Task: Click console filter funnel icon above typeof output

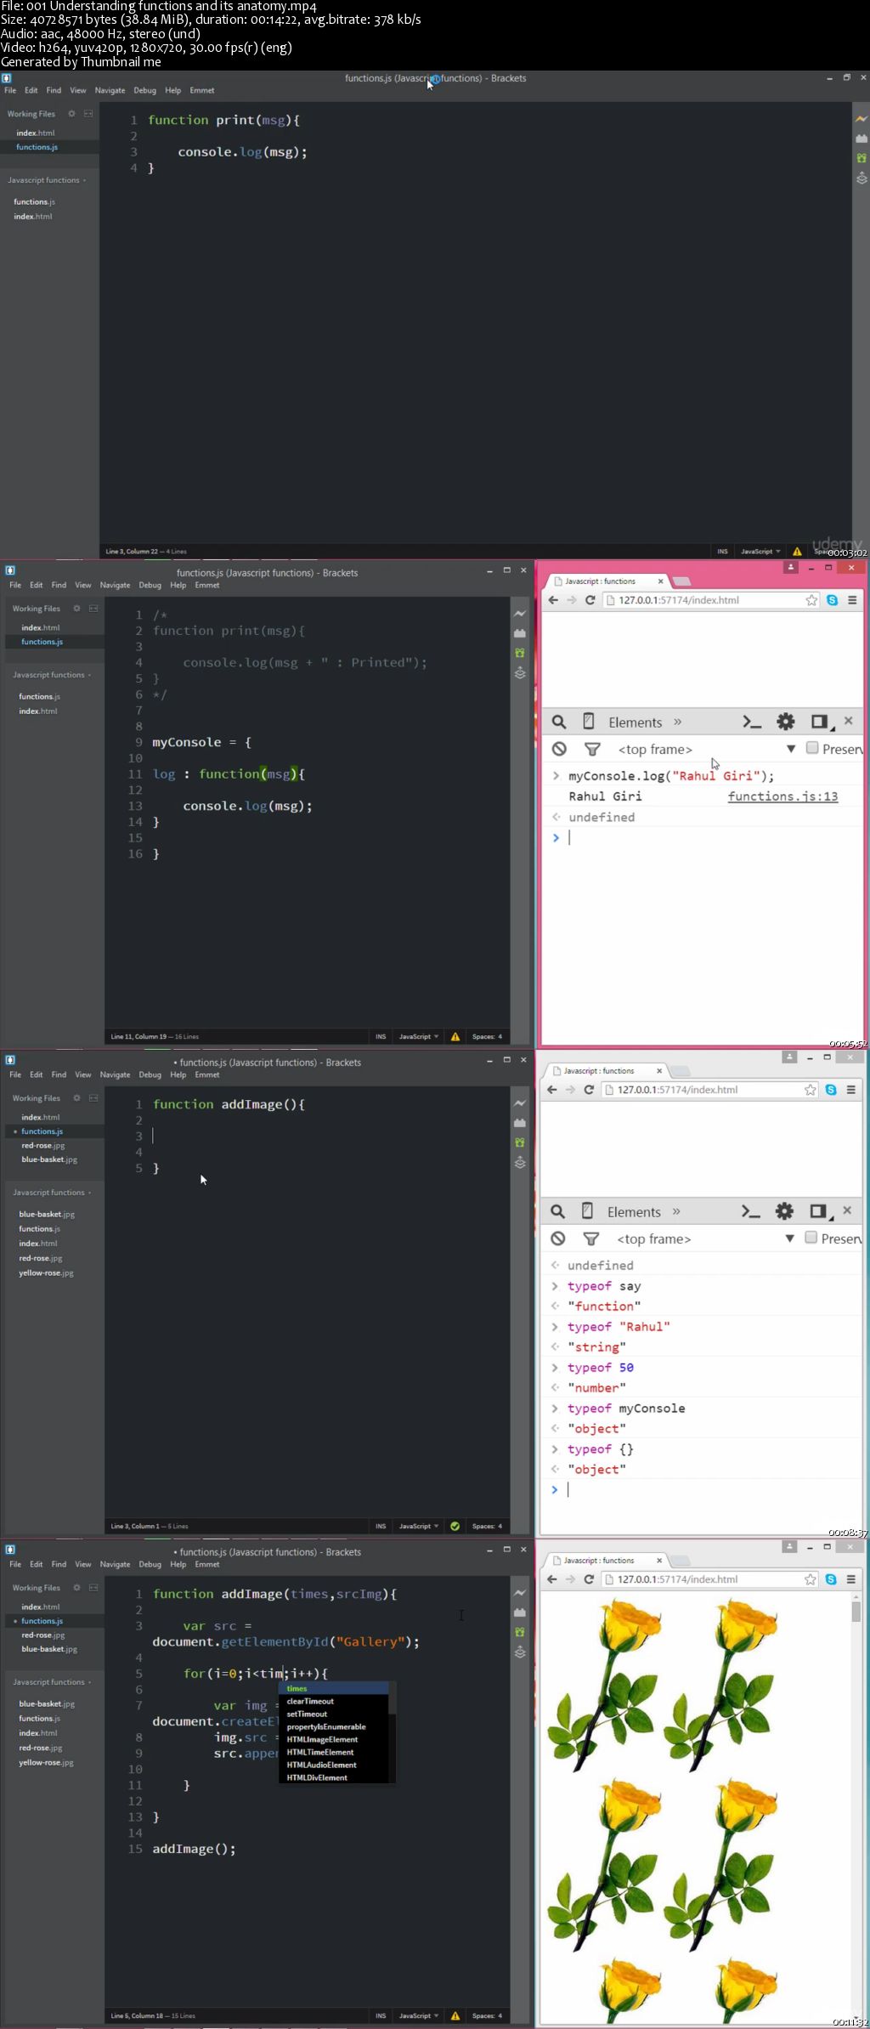Action: point(591,1238)
